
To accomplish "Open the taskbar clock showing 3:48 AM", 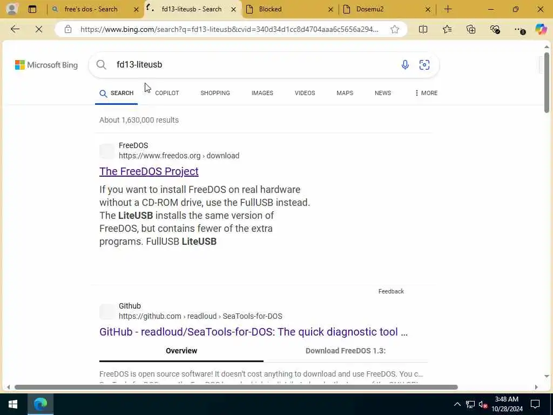I will [507, 404].
